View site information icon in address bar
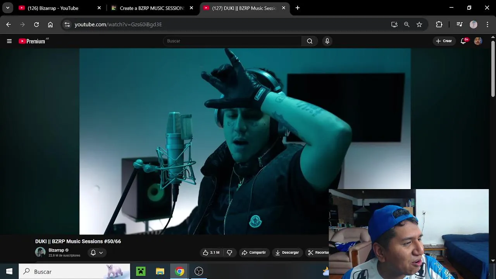The width and height of the screenshot is (496, 279). 67,24
